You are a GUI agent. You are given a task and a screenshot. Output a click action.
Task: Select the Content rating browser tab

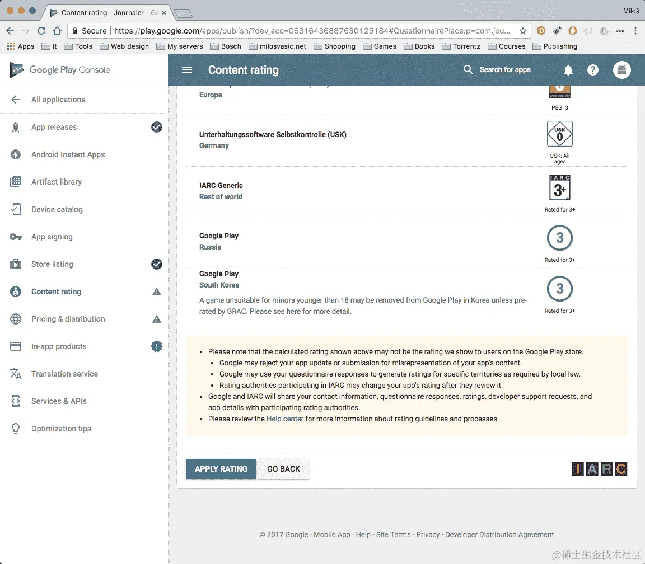[x=107, y=13]
